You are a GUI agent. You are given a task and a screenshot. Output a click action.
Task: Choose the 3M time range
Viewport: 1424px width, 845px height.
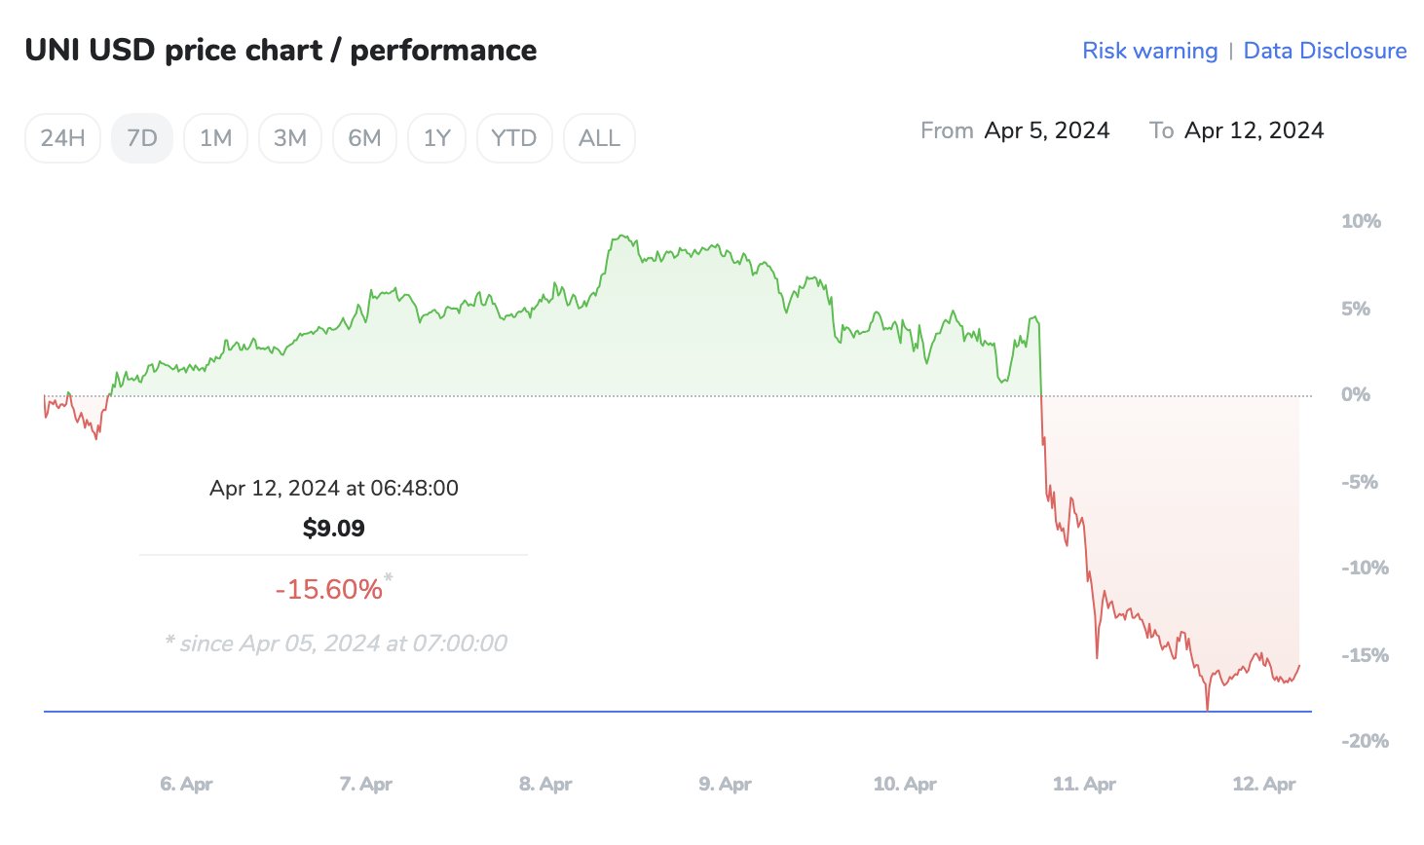pyautogui.click(x=290, y=138)
